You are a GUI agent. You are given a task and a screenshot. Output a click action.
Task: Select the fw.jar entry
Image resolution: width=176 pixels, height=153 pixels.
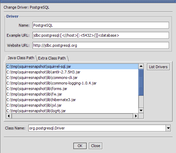tap(72, 94)
